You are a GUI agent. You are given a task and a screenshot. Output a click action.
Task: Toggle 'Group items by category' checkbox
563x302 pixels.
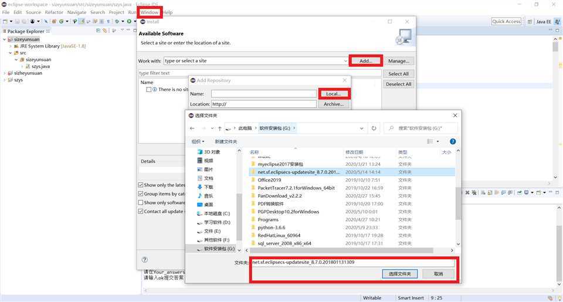(x=141, y=194)
